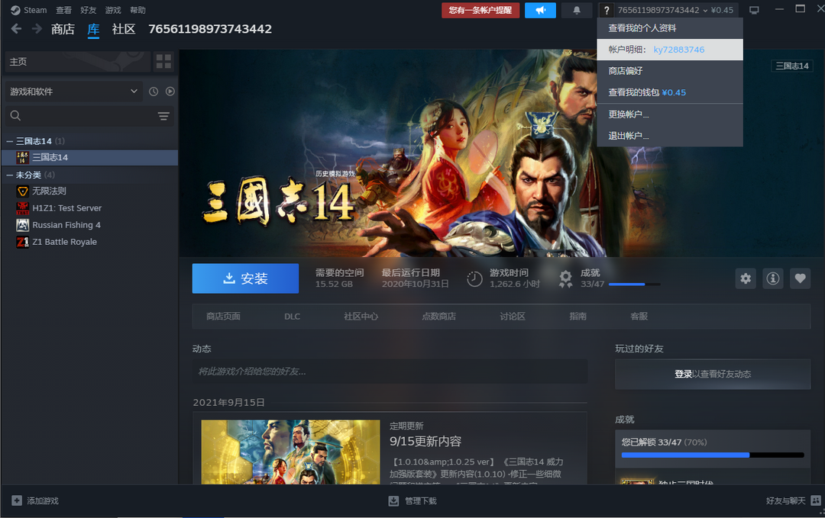The height and width of the screenshot is (518, 825).
Task: Collapse the 未分类 category
Action: tap(9, 175)
